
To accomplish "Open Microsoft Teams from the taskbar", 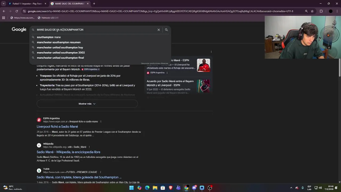I will [178, 188].
